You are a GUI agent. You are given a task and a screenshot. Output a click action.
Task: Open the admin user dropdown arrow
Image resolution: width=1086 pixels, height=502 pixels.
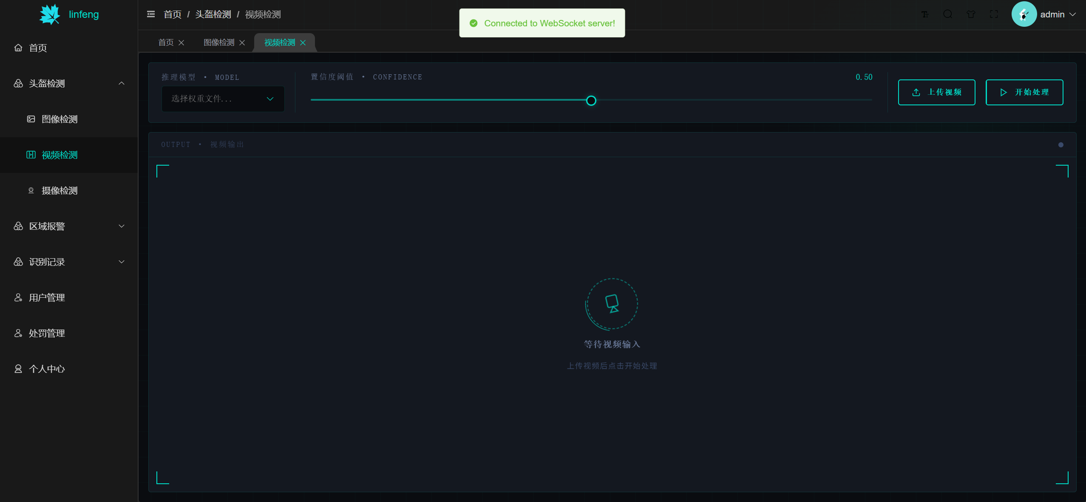(1073, 14)
